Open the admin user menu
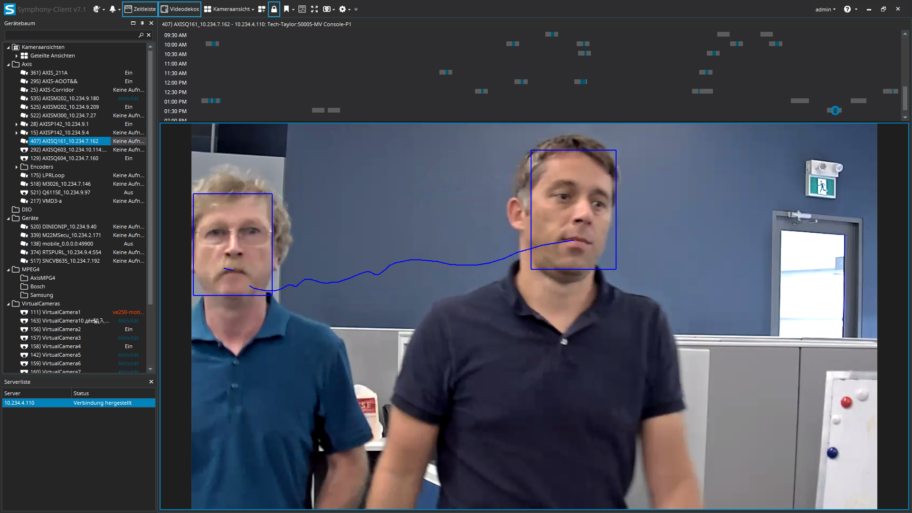 point(826,9)
